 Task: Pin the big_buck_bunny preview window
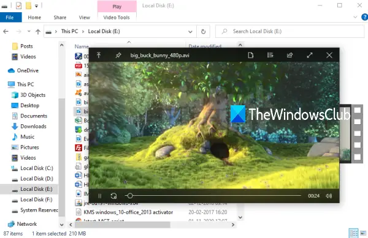click(x=118, y=55)
